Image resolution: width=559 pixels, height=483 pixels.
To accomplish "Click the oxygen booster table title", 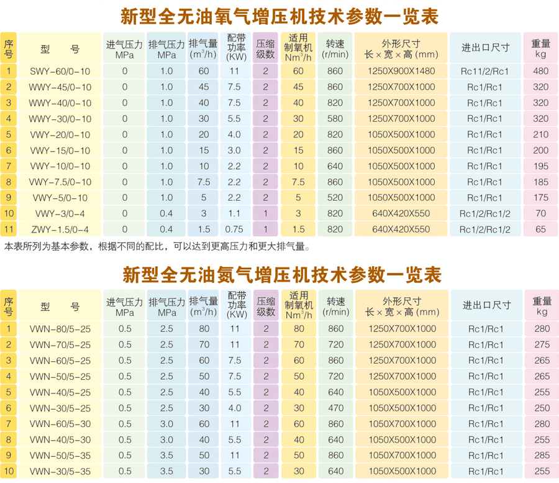I will click(278, 16).
